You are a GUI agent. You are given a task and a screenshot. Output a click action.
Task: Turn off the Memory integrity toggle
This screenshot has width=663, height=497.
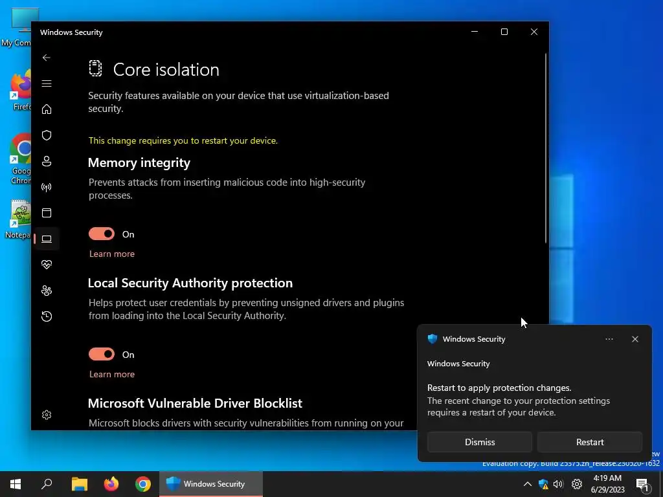pyautogui.click(x=102, y=234)
